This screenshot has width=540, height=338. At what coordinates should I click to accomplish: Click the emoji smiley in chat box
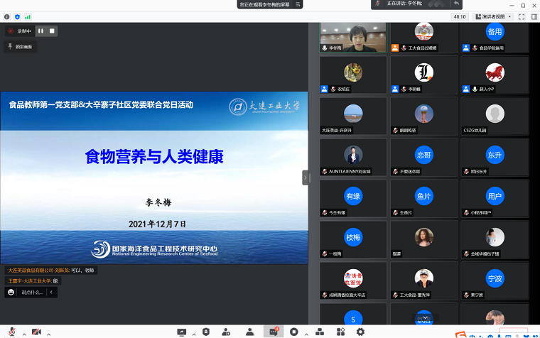(x=11, y=292)
